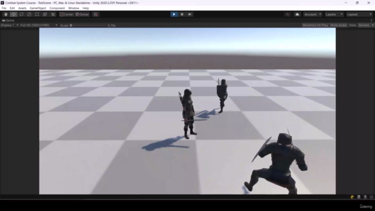375x211 pixels.
Task: Click the distant enemy carrying a shield
Action: click(x=222, y=96)
